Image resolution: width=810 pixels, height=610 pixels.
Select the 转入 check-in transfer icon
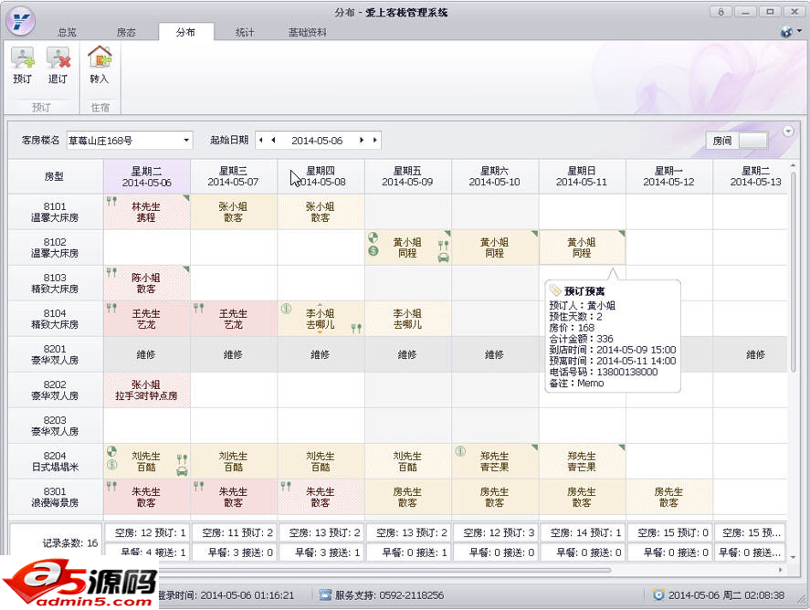(99, 59)
